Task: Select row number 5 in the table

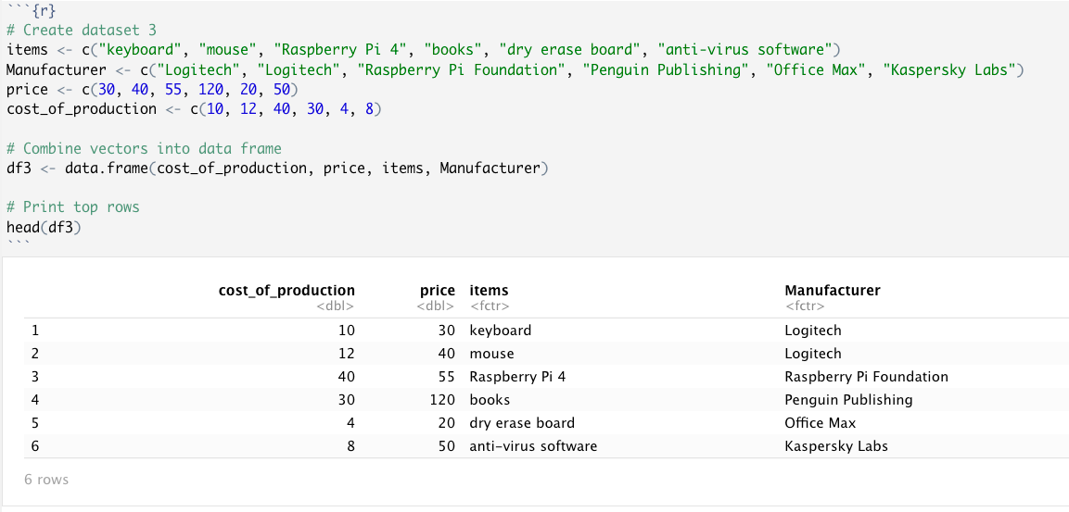Action: coord(35,423)
